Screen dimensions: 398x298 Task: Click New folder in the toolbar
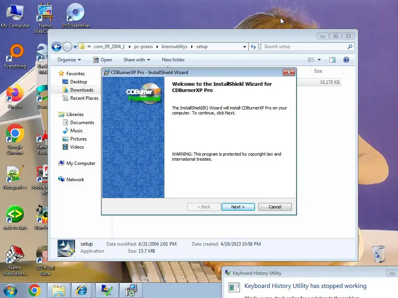(x=173, y=60)
